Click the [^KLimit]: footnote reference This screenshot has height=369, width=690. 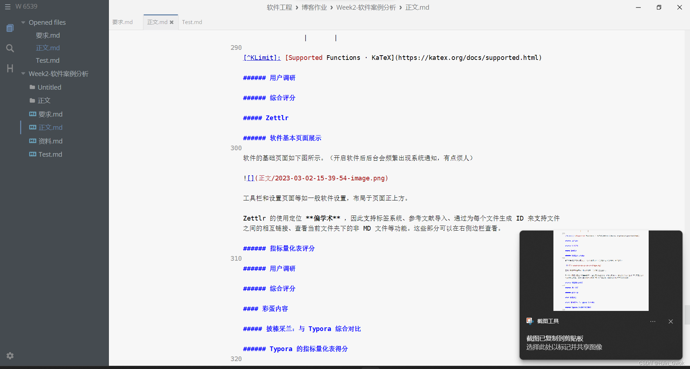(x=262, y=58)
